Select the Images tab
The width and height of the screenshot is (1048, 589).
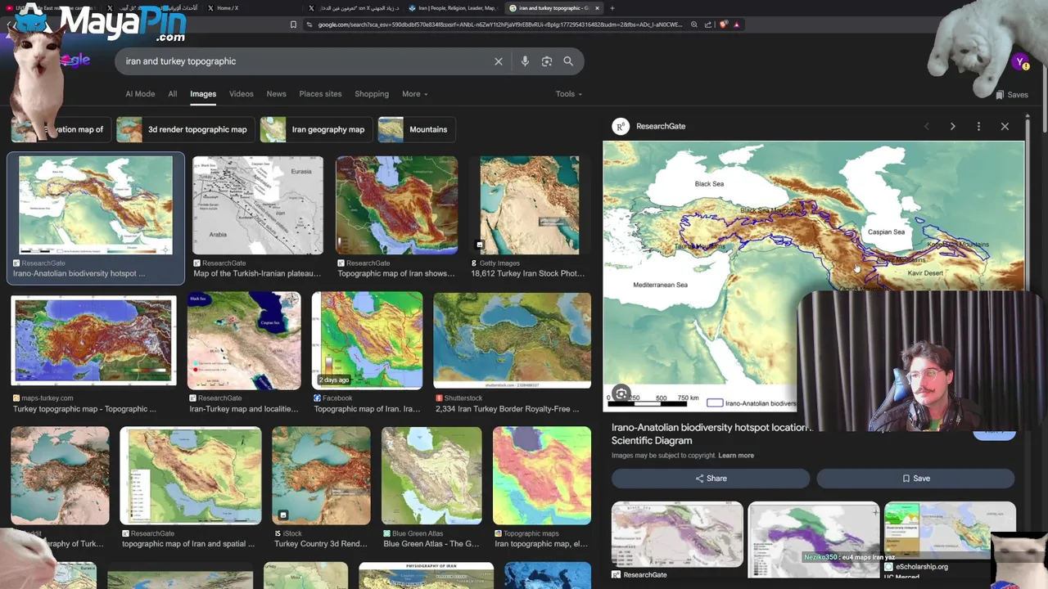pyautogui.click(x=203, y=94)
